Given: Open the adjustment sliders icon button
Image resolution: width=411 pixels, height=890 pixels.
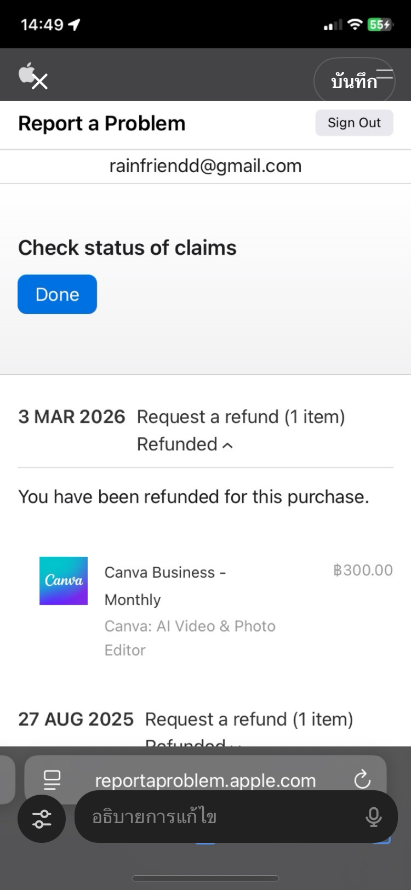Looking at the screenshot, I should [x=42, y=819].
